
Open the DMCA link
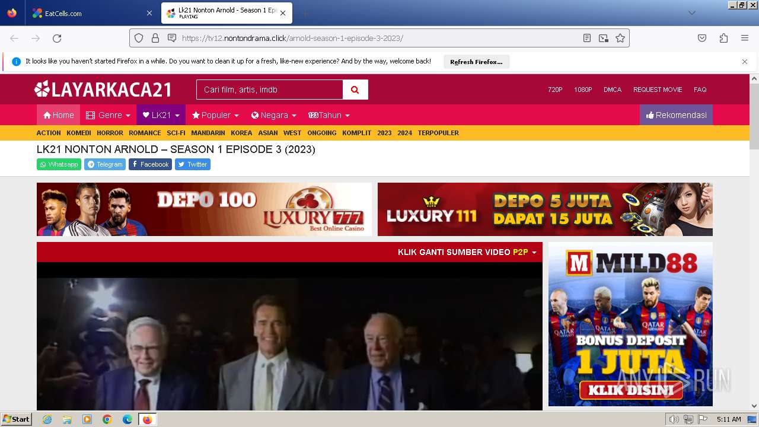pyautogui.click(x=613, y=90)
